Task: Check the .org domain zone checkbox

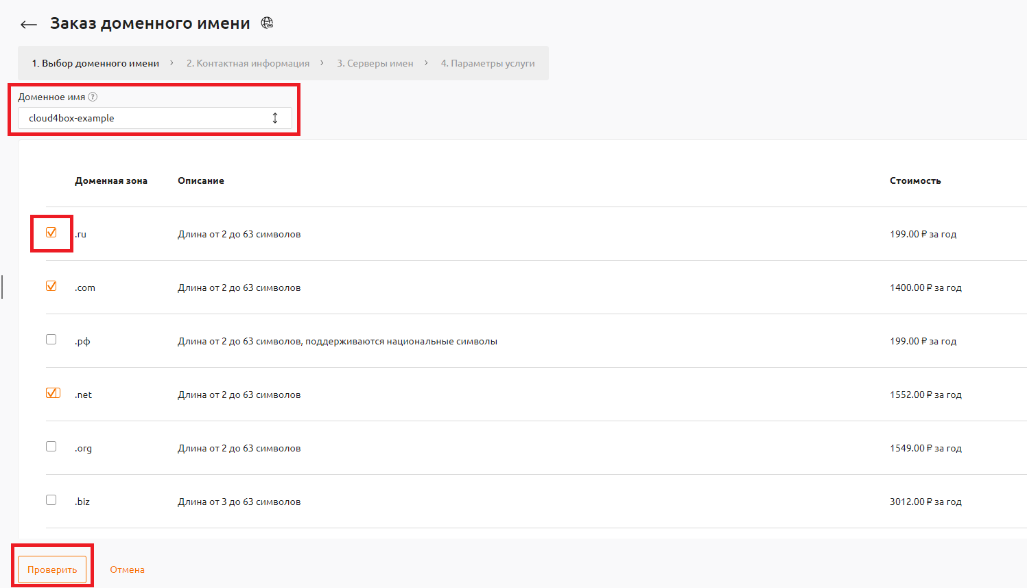Action: click(x=51, y=447)
